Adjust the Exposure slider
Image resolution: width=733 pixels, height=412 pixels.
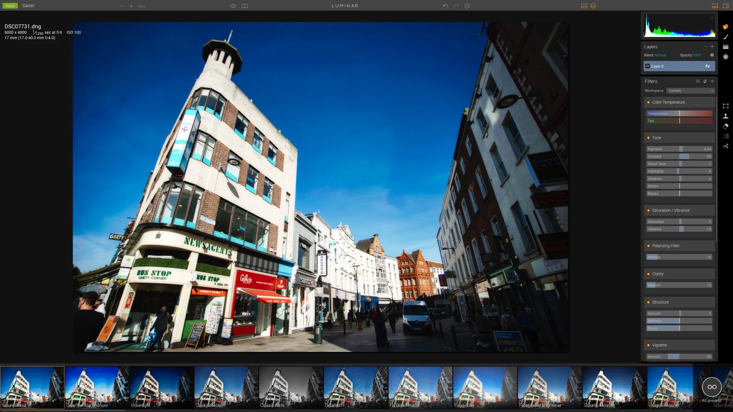(x=681, y=149)
